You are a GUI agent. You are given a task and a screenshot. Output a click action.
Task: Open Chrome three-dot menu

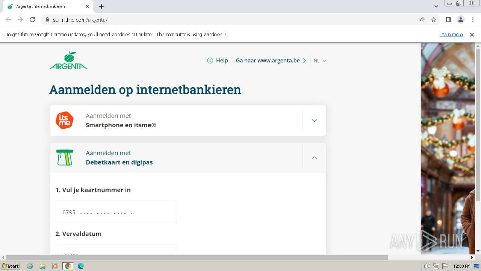[x=473, y=20]
